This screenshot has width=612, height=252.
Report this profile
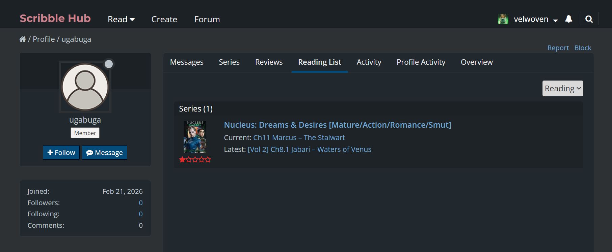(x=558, y=48)
